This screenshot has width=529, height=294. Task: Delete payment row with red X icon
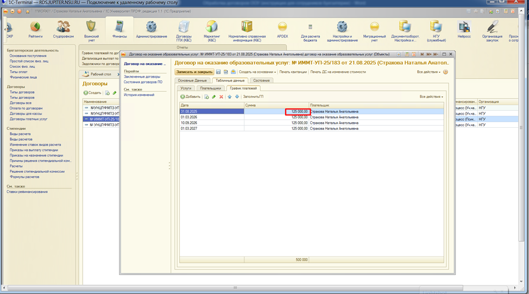pos(221,97)
